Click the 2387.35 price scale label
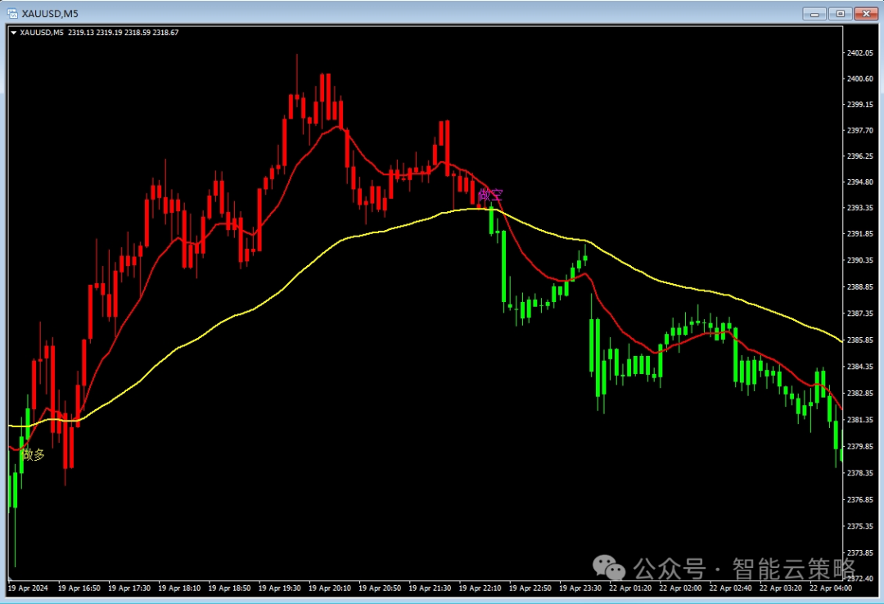 coord(859,313)
